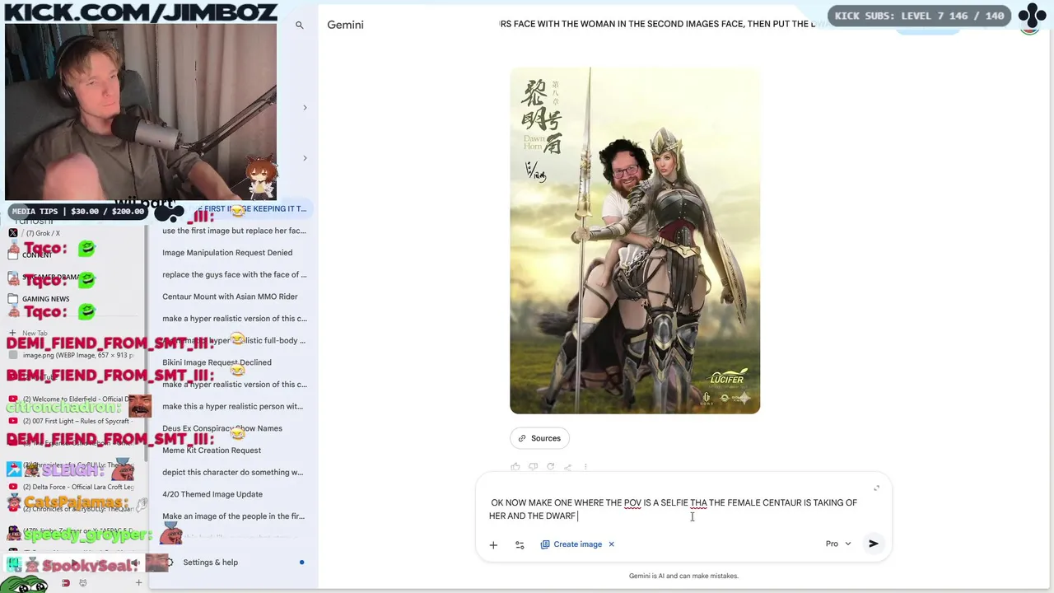Viewport: 1054px width, 593px height.
Task: Expand the prompt box to fullscreen
Action: (876, 488)
